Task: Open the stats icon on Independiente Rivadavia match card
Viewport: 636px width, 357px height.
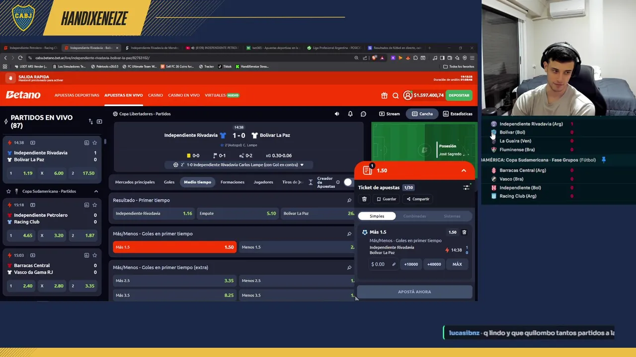Action: coord(86,143)
